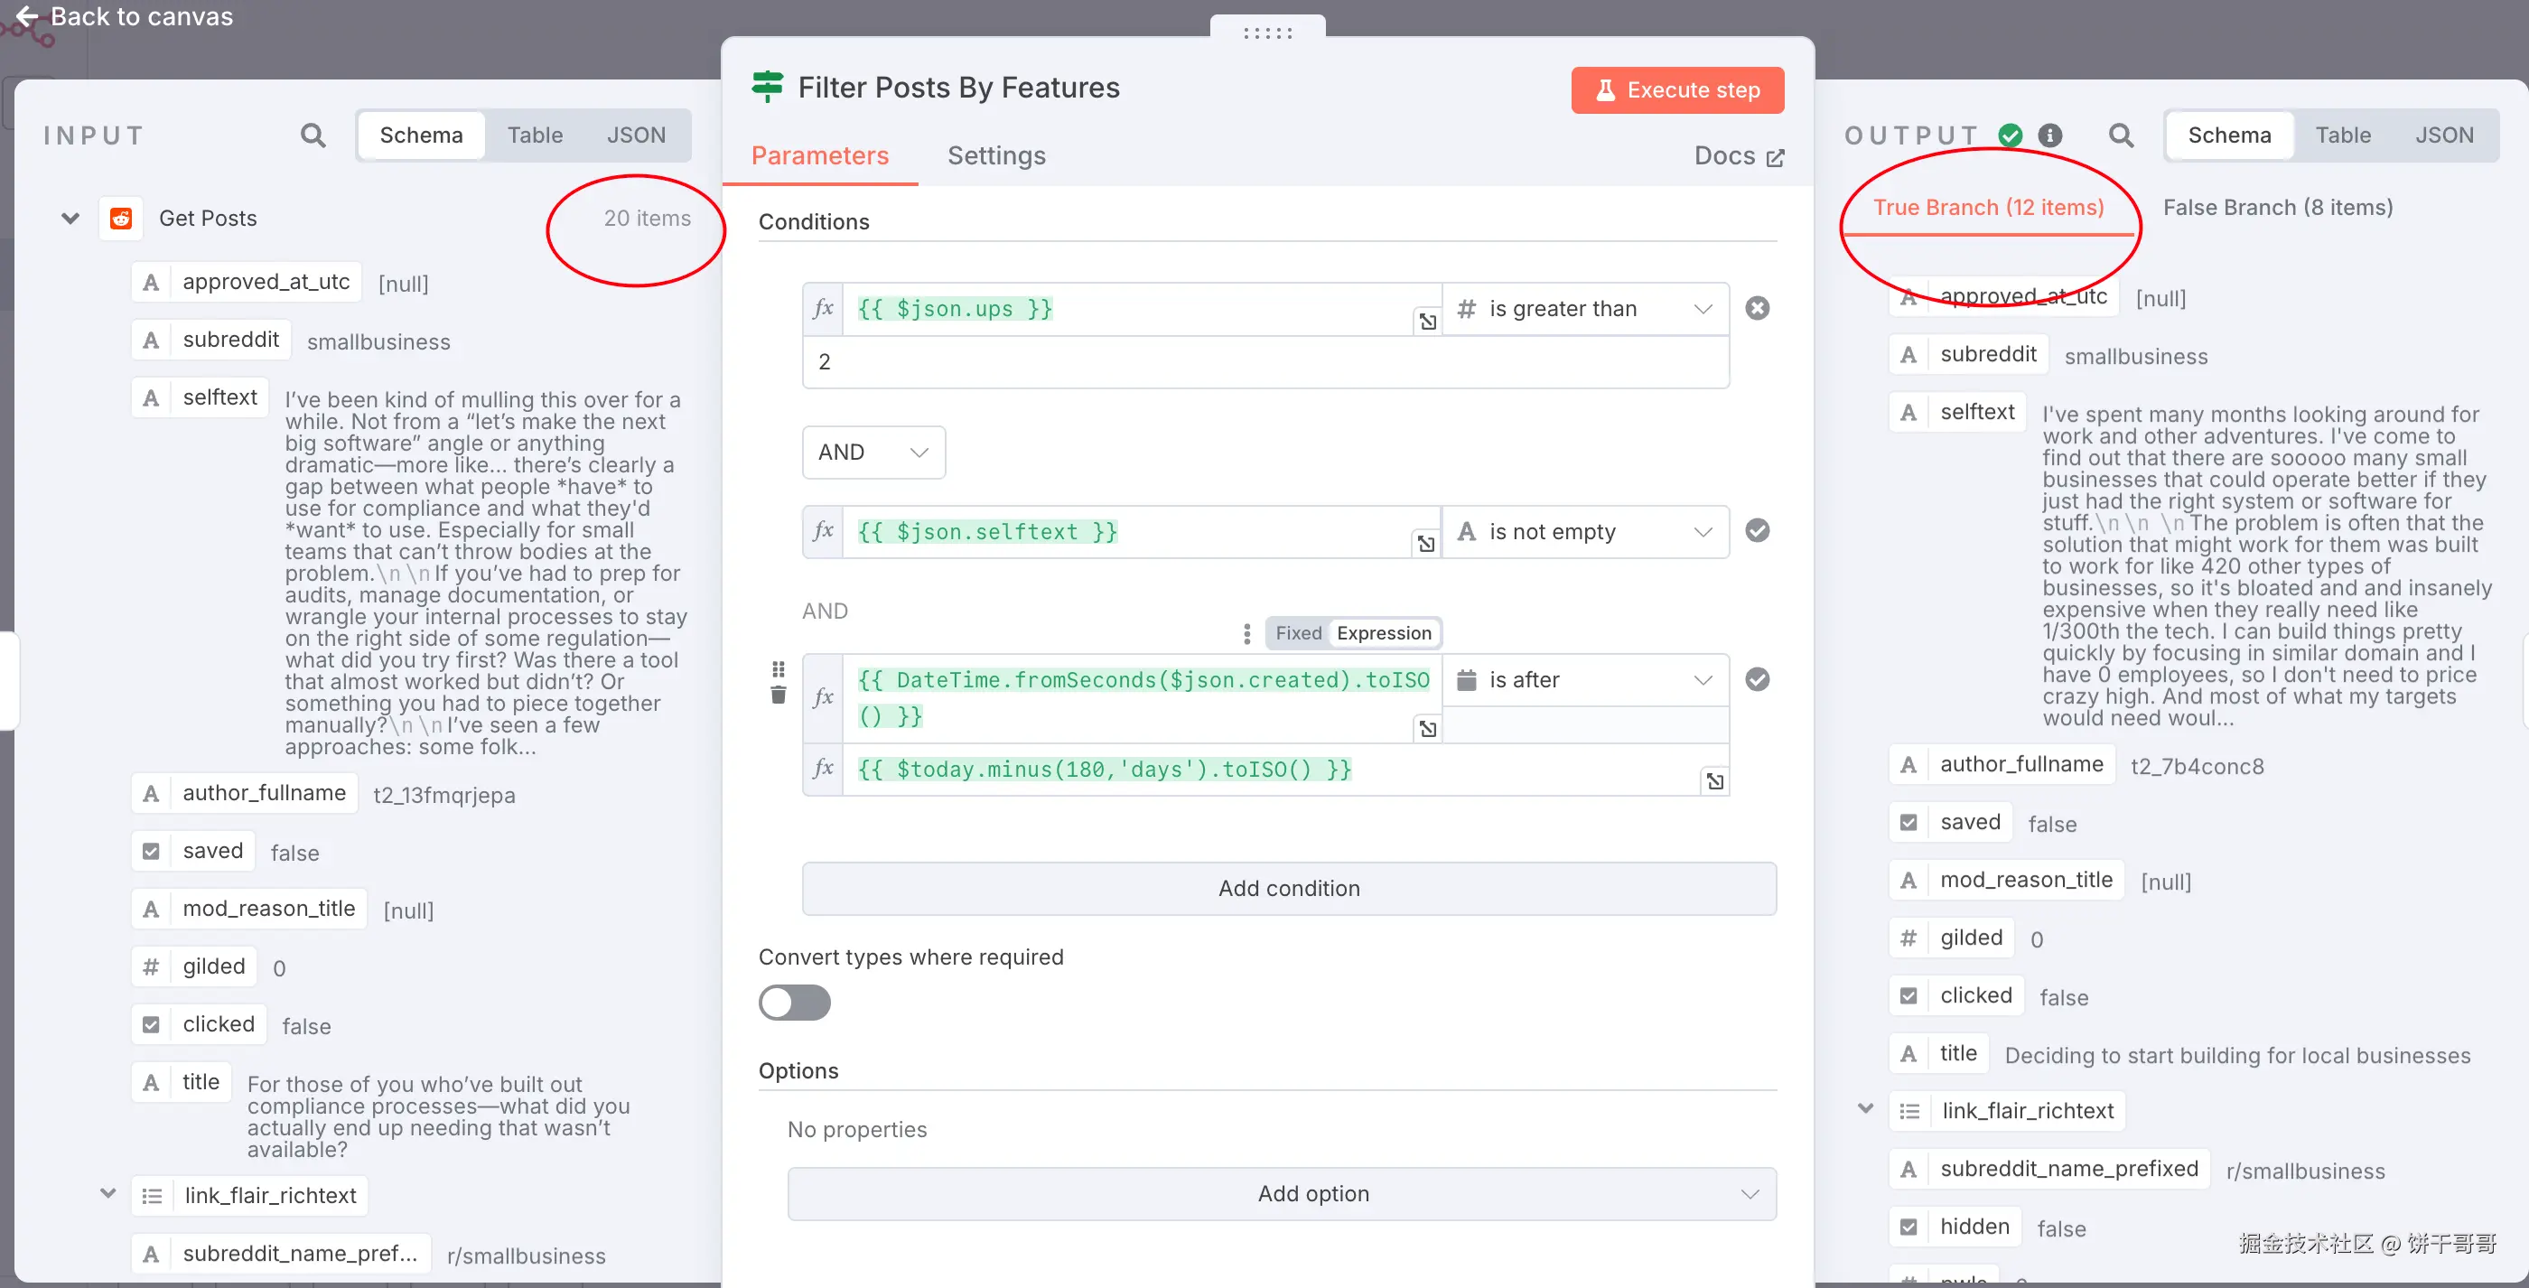Image resolution: width=2529 pixels, height=1288 pixels.
Task: Click the Execute step button
Action: click(x=1677, y=89)
